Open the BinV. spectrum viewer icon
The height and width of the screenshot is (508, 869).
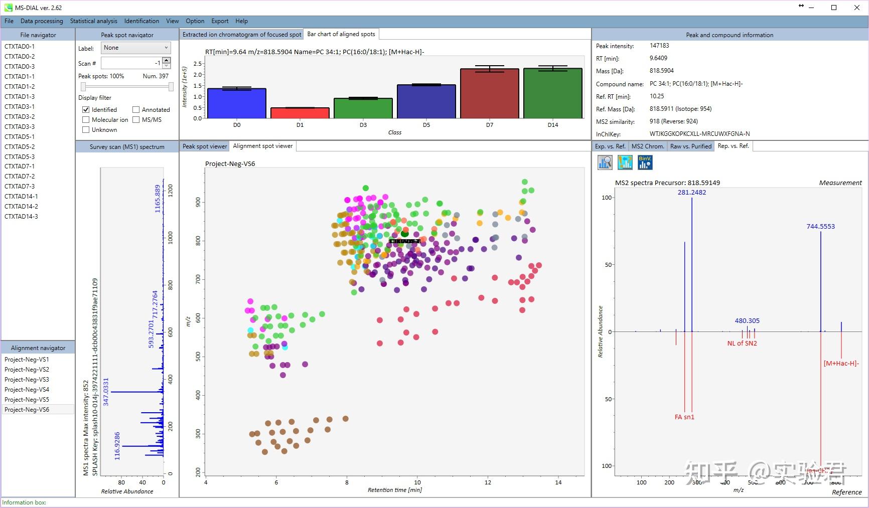[645, 162]
